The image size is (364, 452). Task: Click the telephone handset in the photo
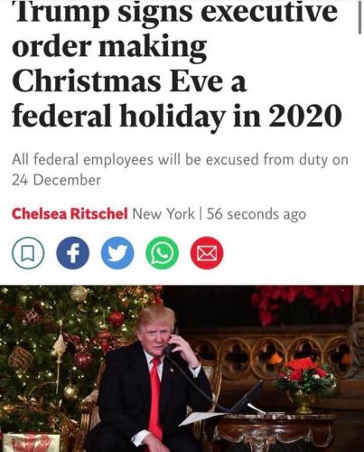coord(171,344)
